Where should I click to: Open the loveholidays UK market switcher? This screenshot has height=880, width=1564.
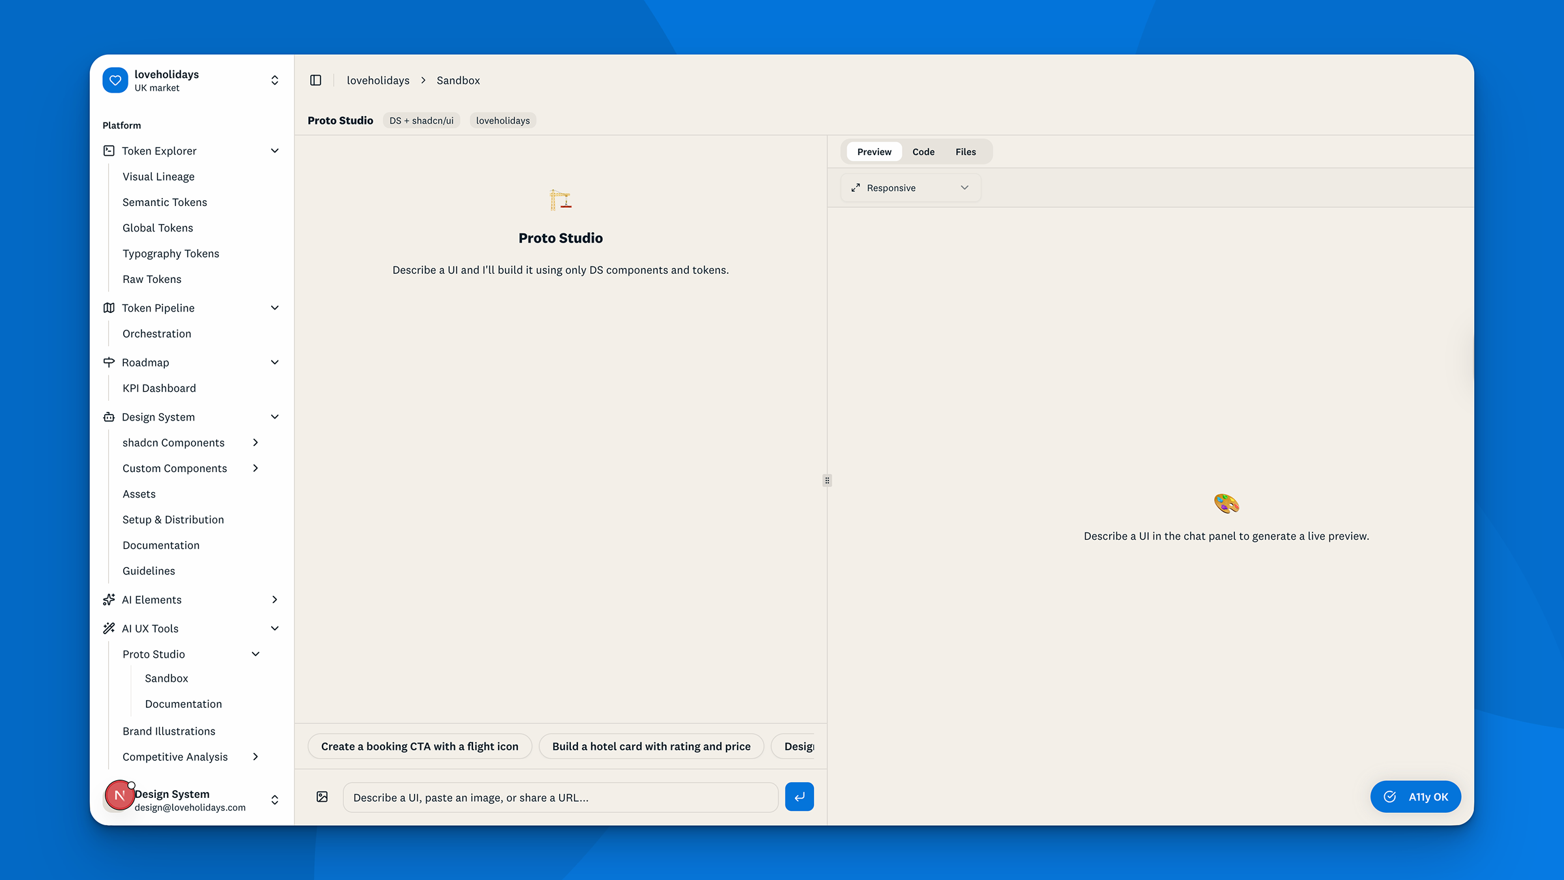click(x=274, y=80)
